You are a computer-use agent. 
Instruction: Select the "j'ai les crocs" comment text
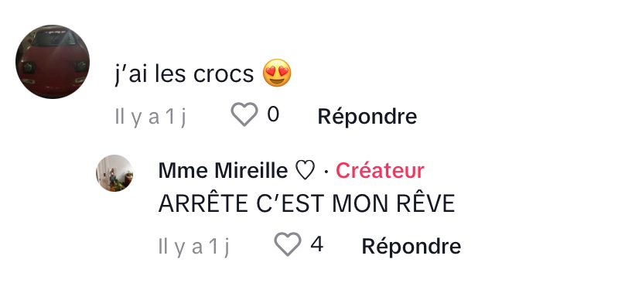tap(184, 74)
